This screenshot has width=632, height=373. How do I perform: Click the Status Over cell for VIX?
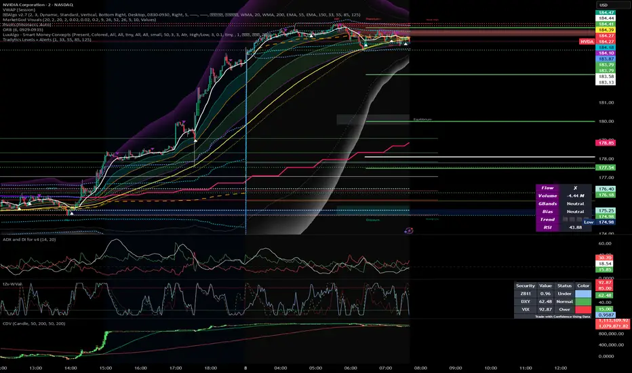pos(564,309)
